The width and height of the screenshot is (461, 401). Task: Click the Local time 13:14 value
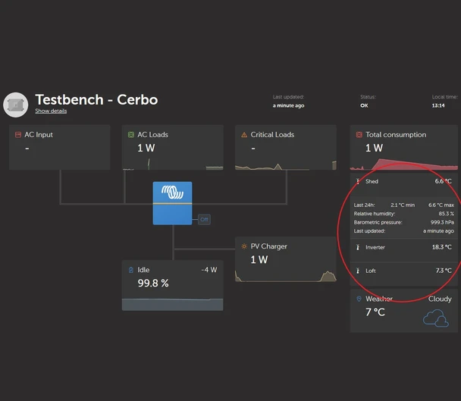click(438, 105)
